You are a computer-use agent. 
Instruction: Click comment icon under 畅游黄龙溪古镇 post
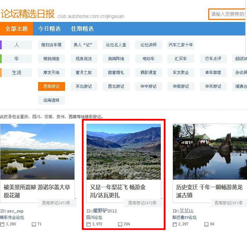pyautogui.click(x=206, y=224)
